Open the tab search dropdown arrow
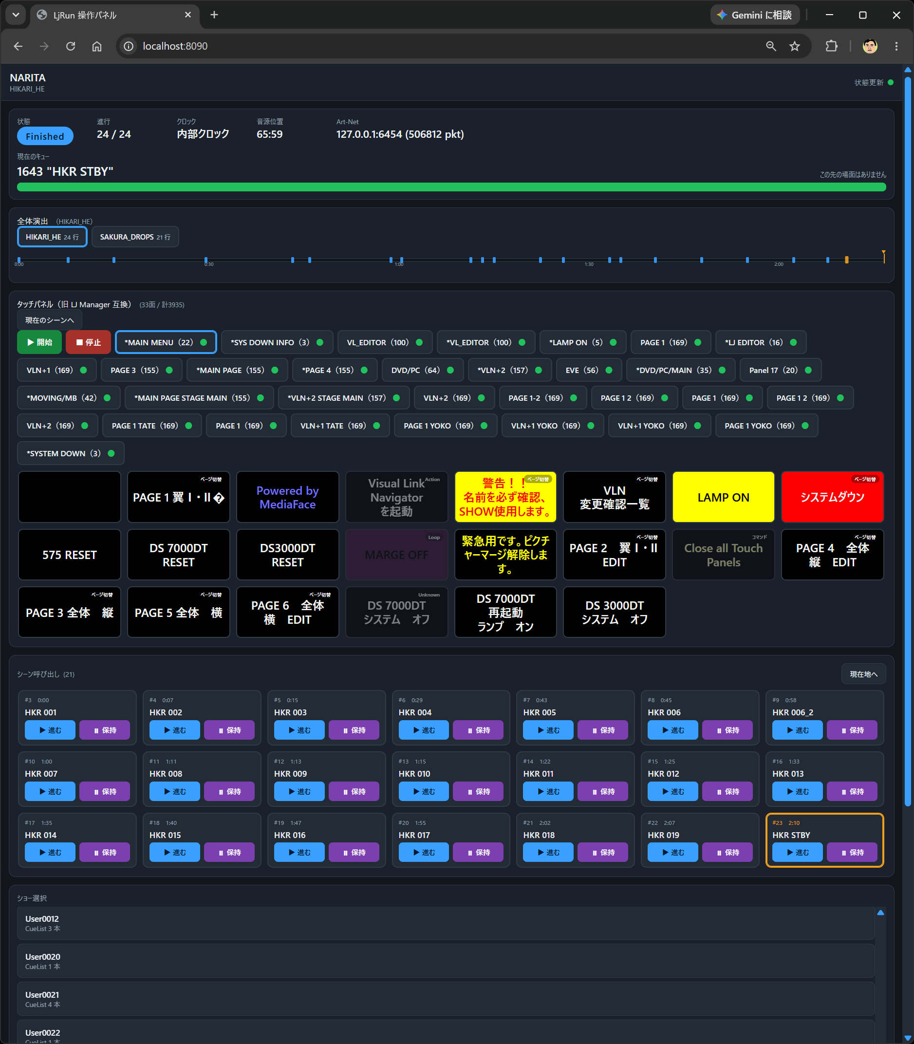Screen dimensions: 914x1044 click(x=16, y=15)
